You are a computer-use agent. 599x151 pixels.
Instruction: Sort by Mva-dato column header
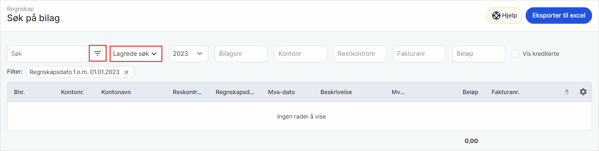281,92
